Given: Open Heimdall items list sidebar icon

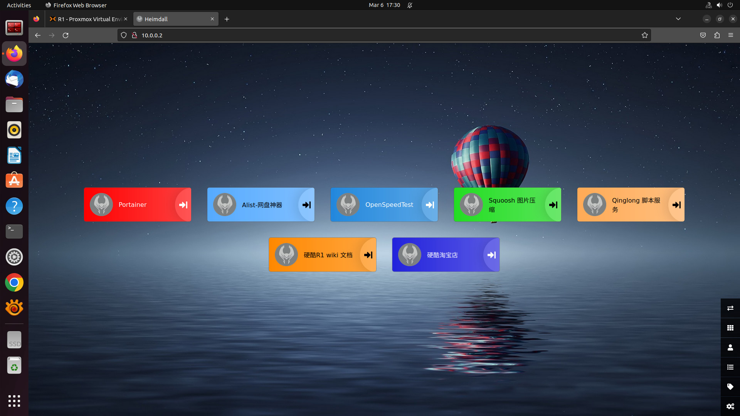Looking at the screenshot, I should [x=730, y=367].
